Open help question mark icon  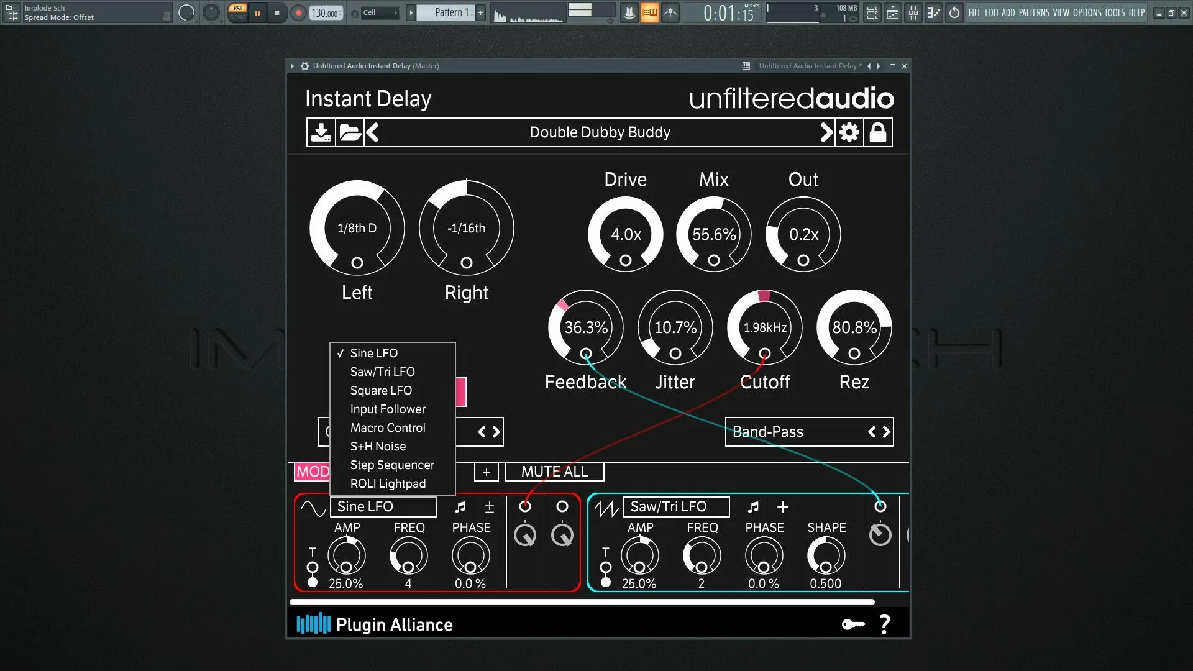point(885,624)
